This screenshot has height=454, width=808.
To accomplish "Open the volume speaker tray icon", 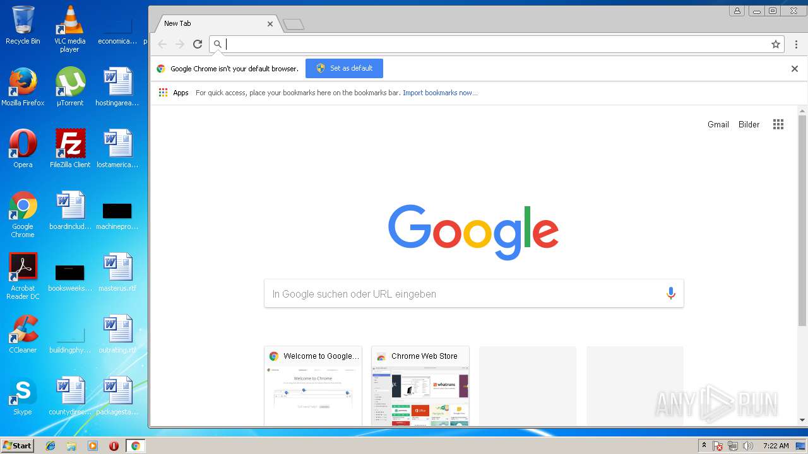I will 748,446.
